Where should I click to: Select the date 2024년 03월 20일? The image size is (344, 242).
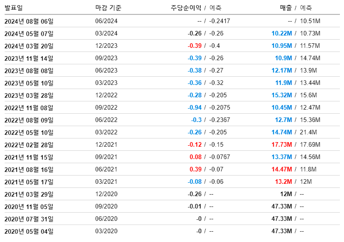pyautogui.click(x=29, y=46)
